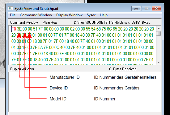Click the hex scrollbar up arrow
The width and height of the screenshot is (170, 115).
(159, 28)
